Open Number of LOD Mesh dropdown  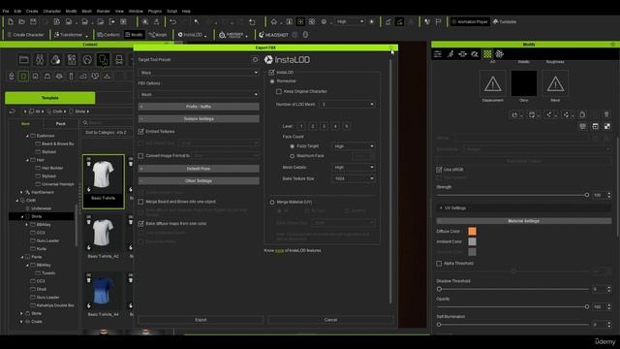pos(347,104)
